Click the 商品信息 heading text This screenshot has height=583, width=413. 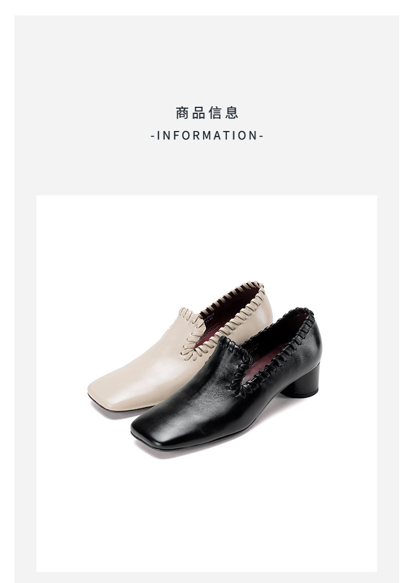pos(206,113)
